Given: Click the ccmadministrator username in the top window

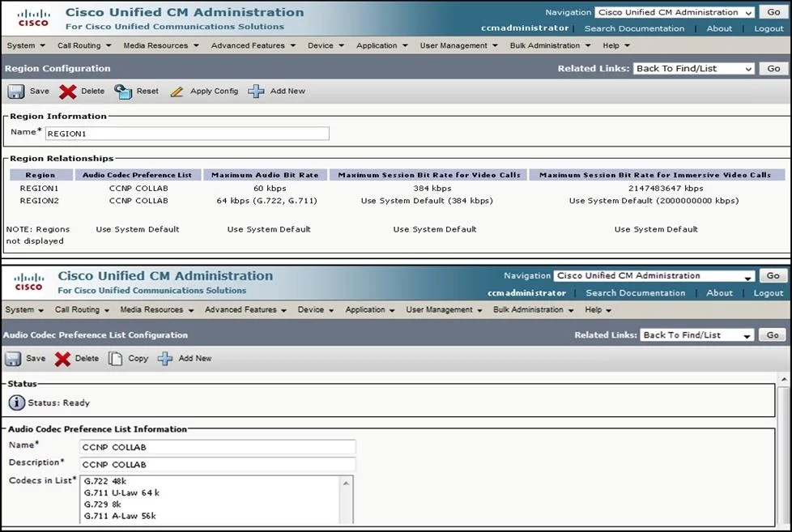Looking at the screenshot, I should 525,29.
